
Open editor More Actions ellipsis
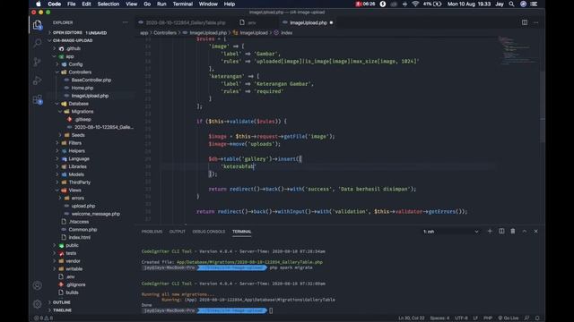click(x=536, y=22)
